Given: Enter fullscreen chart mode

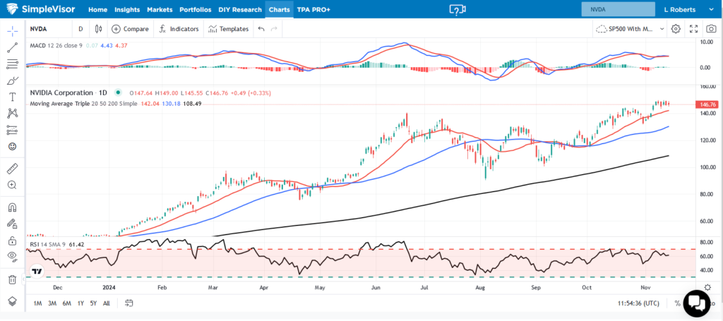Looking at the screenshot, I should [x=693, y=29].
